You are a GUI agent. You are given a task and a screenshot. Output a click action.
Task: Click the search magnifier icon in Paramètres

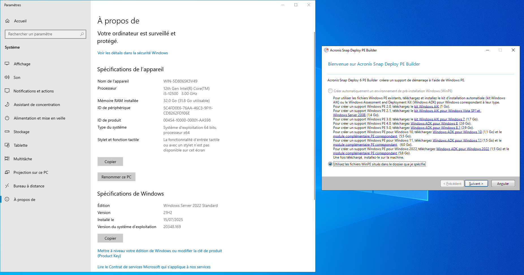(82, 34)
